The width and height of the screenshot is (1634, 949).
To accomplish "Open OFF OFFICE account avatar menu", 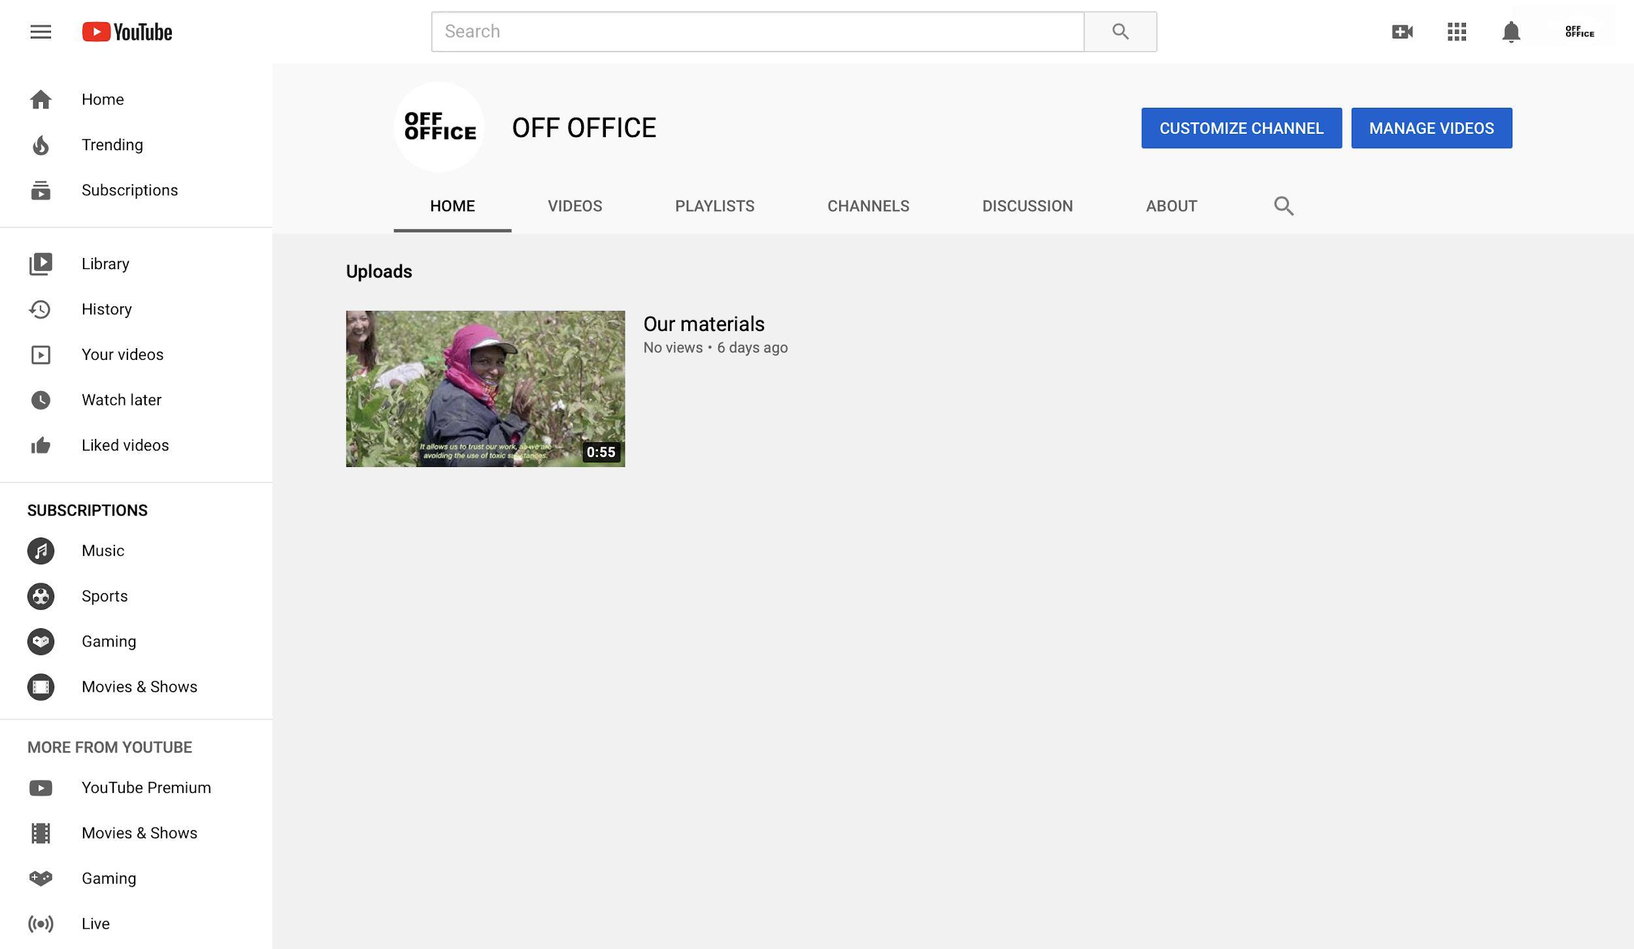I will 1579,31.
